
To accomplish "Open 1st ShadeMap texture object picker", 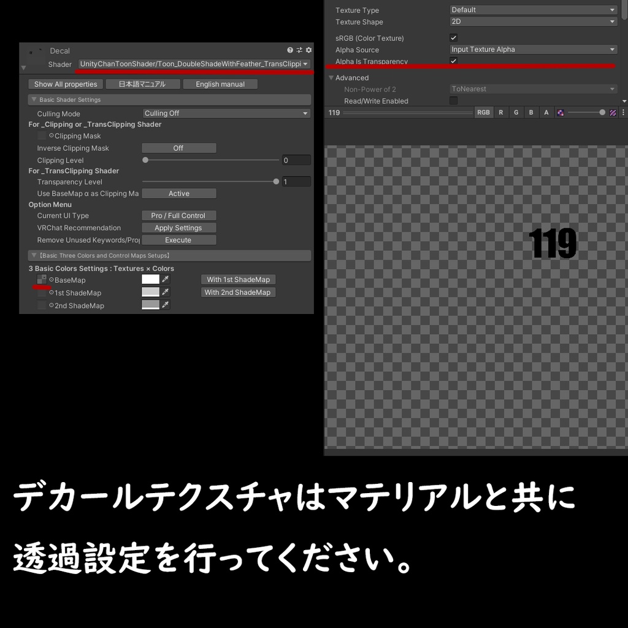I will [52, 293].
